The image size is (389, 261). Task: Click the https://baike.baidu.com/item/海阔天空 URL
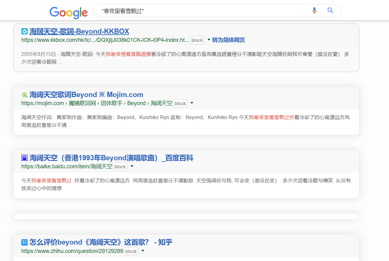(x=67, y=166)
